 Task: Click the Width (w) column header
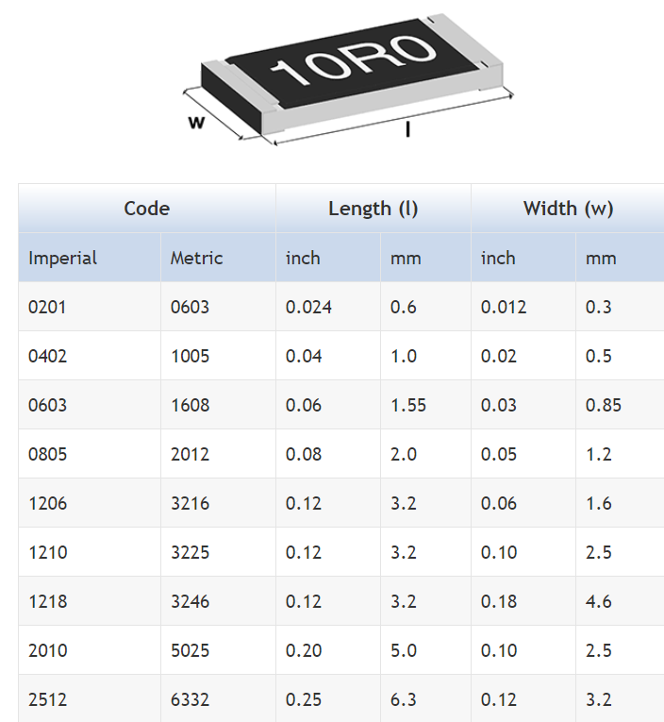[x=568, y=209]
